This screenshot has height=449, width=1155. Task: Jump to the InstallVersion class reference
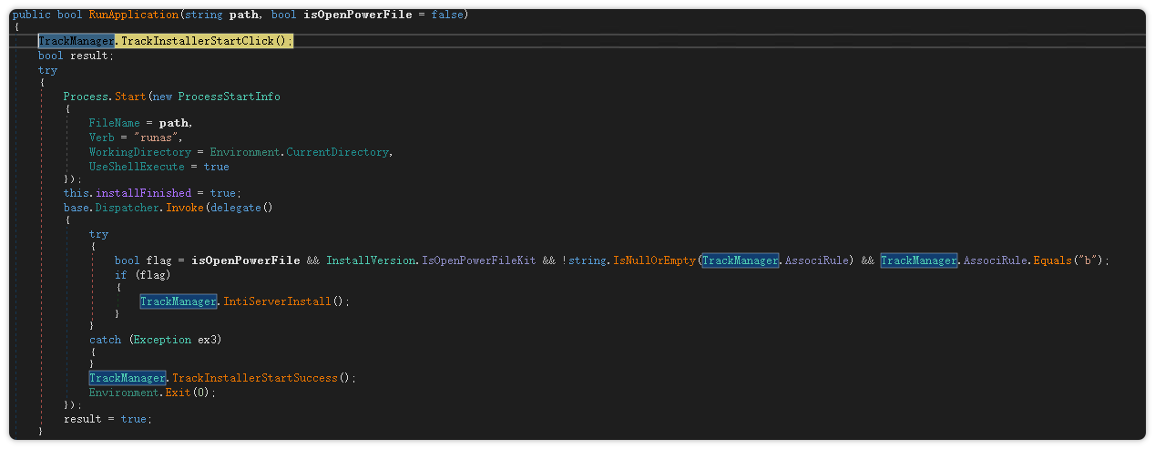[x=371, y=260]
